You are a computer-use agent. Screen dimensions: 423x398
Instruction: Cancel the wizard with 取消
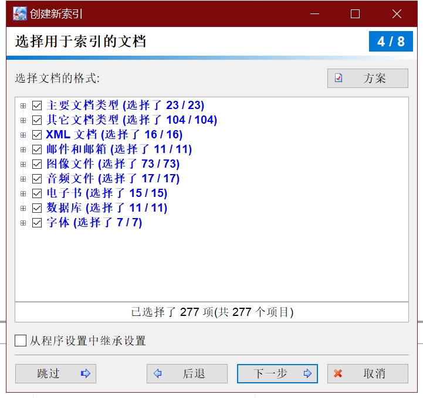pos(368,373)
